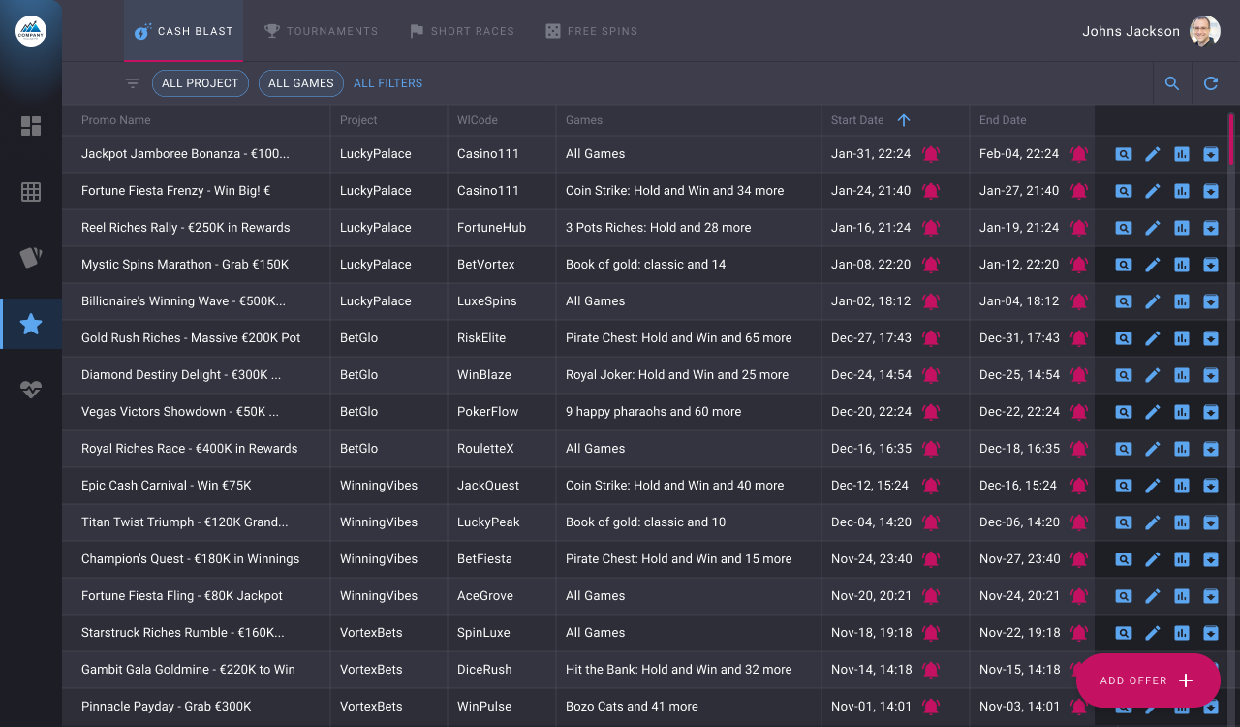Viewport: 1240px width, 727px height.
Task: Click the Add Offer button
Action: 1148,680
